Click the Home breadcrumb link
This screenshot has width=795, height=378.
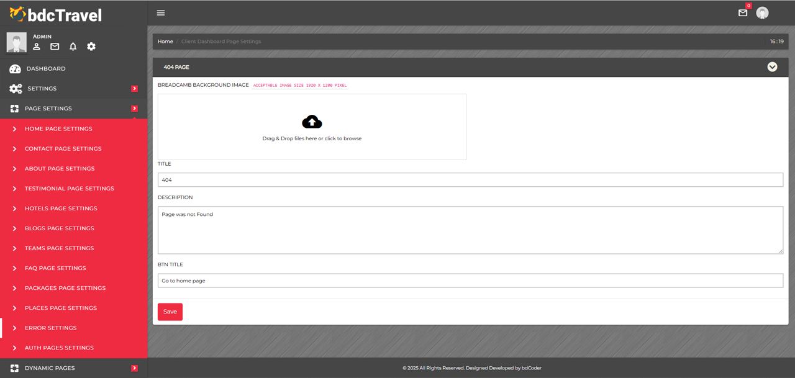coord(165,42)
